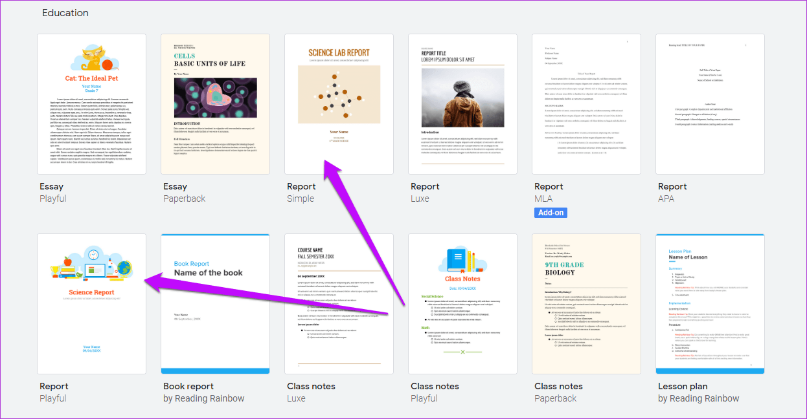The height and width of the screenshot is (419, 807).
Task: Choose the Lesson Plan template thumbnail
Action: pyautogui.click(x=710, y=304)
